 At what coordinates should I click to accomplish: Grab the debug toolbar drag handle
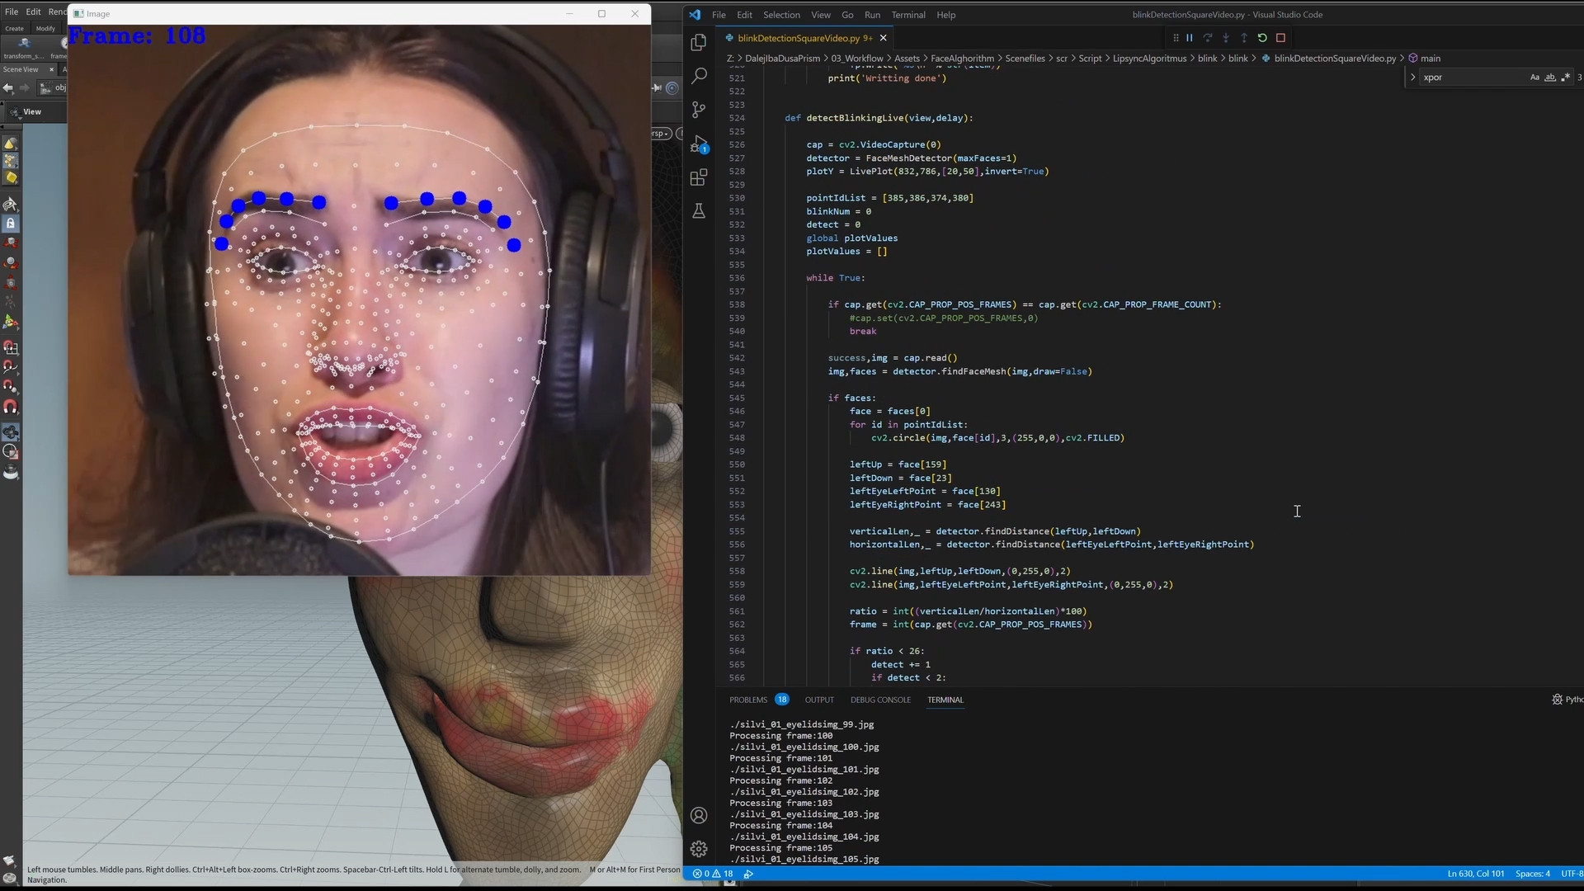click(x=1176, y=38)
